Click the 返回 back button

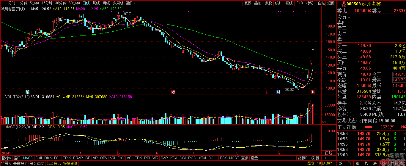331,3
